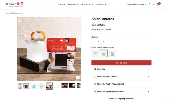Viewport: 169px width, 107px height.
Task: Click the luminAID logo
Action: point(15,4)
